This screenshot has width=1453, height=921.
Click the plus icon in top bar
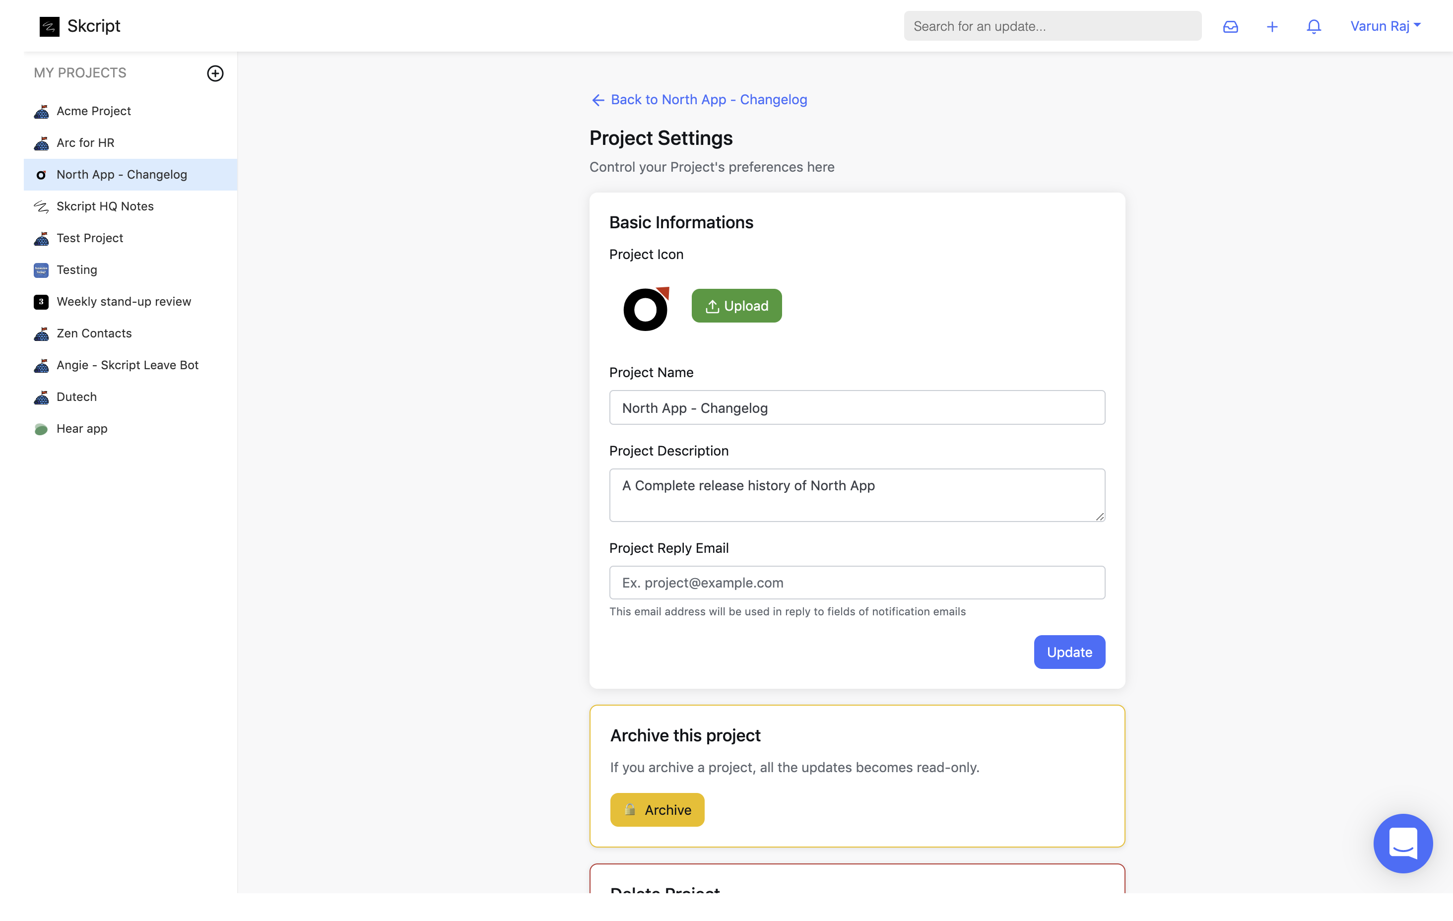(1272, 27)
